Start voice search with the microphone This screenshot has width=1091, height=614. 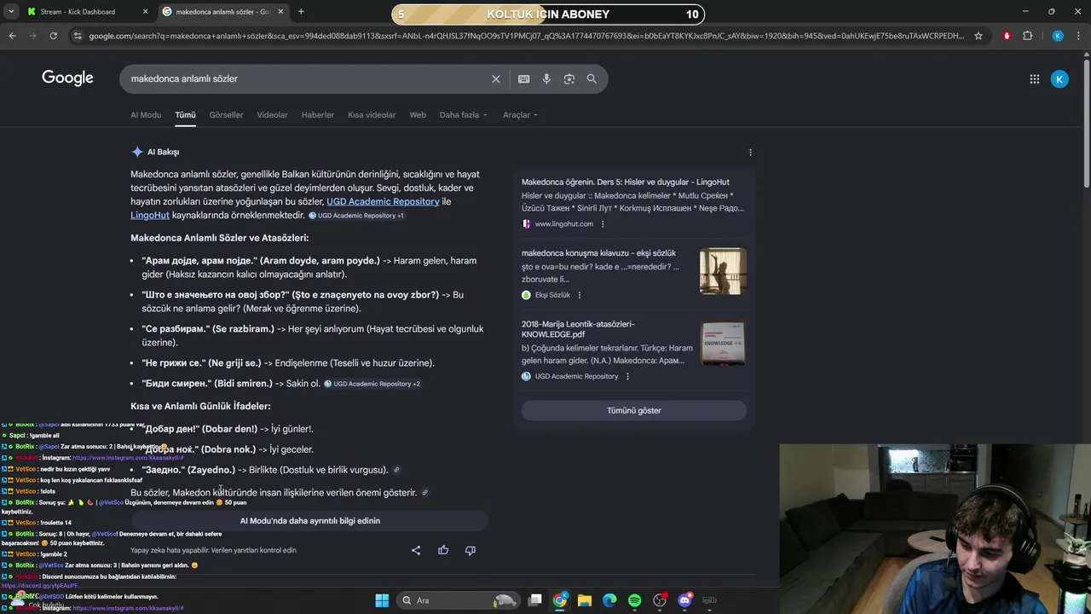[x=546, y=78]
